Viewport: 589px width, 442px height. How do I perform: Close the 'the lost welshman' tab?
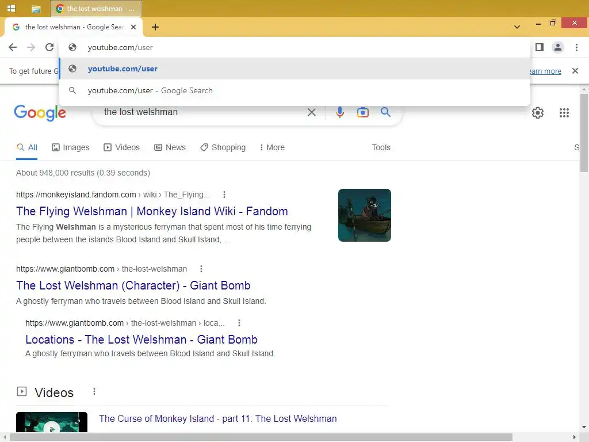point(133,27)
